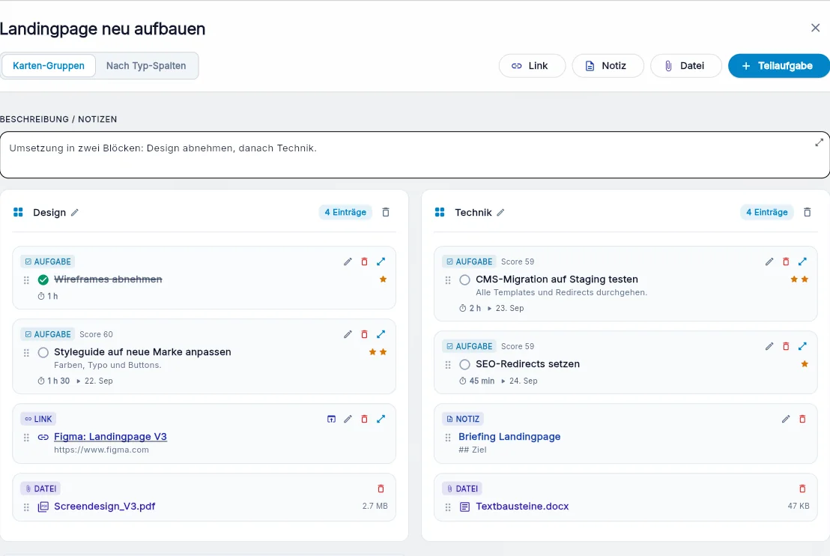Grab the drag handle of Screendesign_V3.pdf
Image resolution: width=830 pixels, height=556 pixels.
[26, 507]
